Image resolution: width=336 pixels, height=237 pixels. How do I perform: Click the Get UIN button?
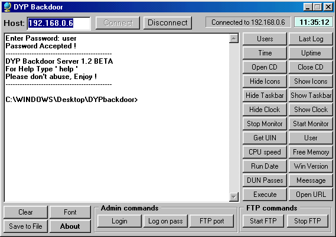[x=265, y=138]
